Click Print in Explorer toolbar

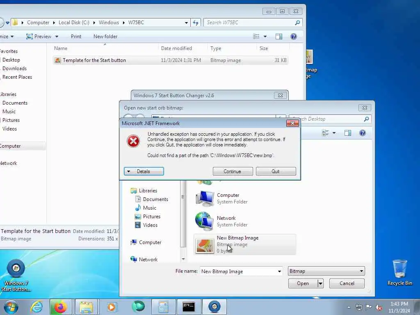point(76,37)
